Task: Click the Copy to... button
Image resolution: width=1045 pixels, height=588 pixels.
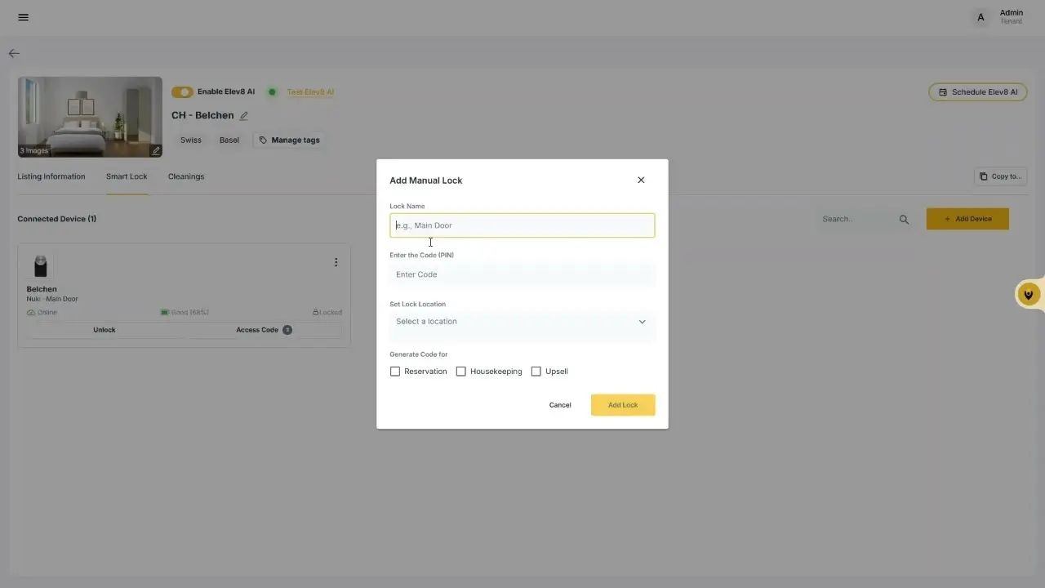Action: pyautogui.click(x=1000, y=176)
